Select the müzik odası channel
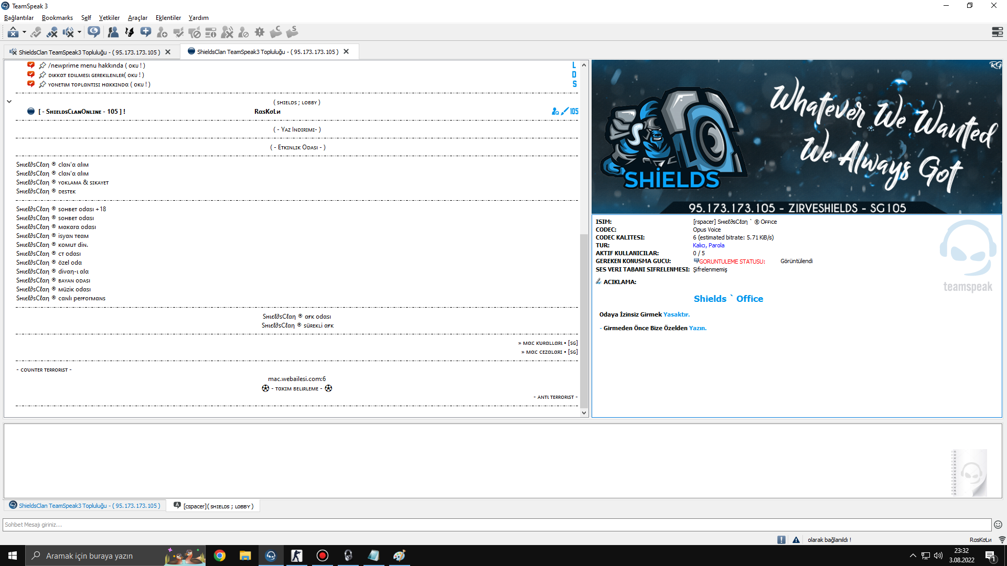The image size is (1007, 566). pos(53,289)
